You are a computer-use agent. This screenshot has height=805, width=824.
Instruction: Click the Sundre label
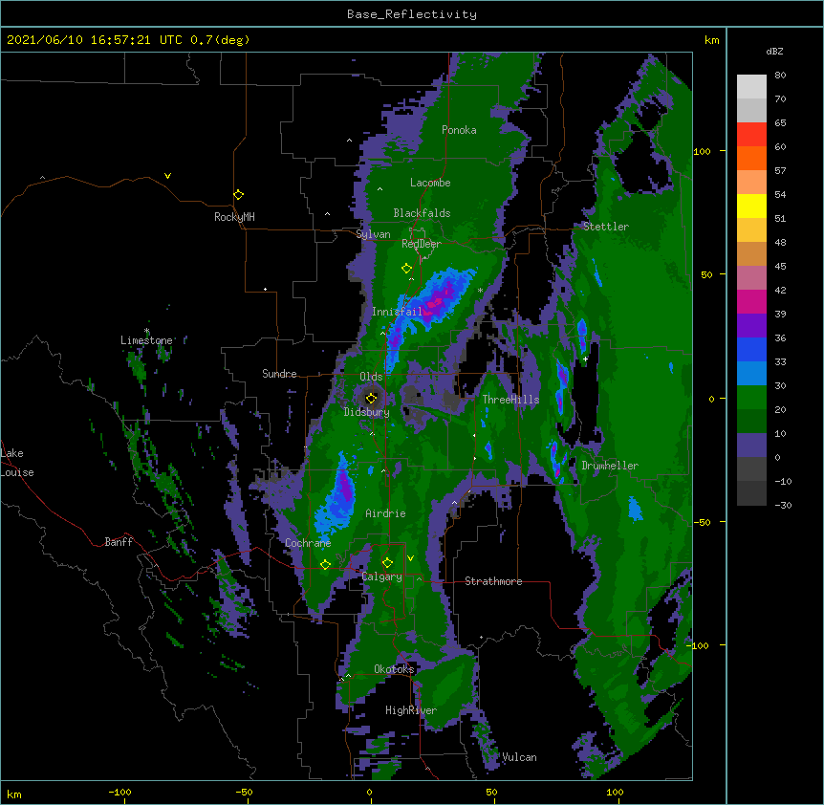[279, 374]
